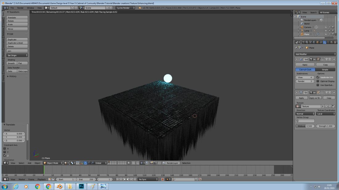Click Apply on the Subsurf modifier

pos(304,65)
